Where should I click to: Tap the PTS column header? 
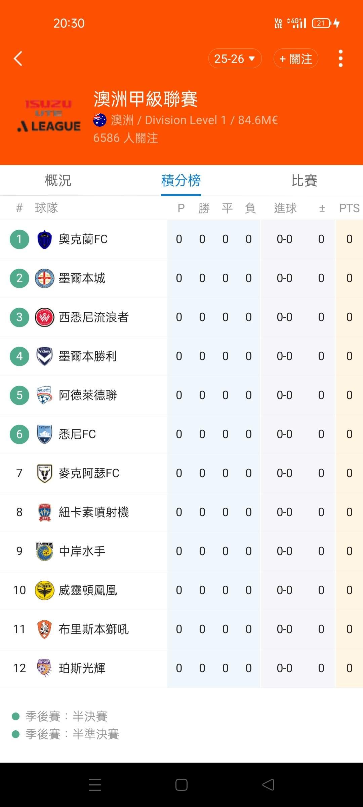(349, 208)
